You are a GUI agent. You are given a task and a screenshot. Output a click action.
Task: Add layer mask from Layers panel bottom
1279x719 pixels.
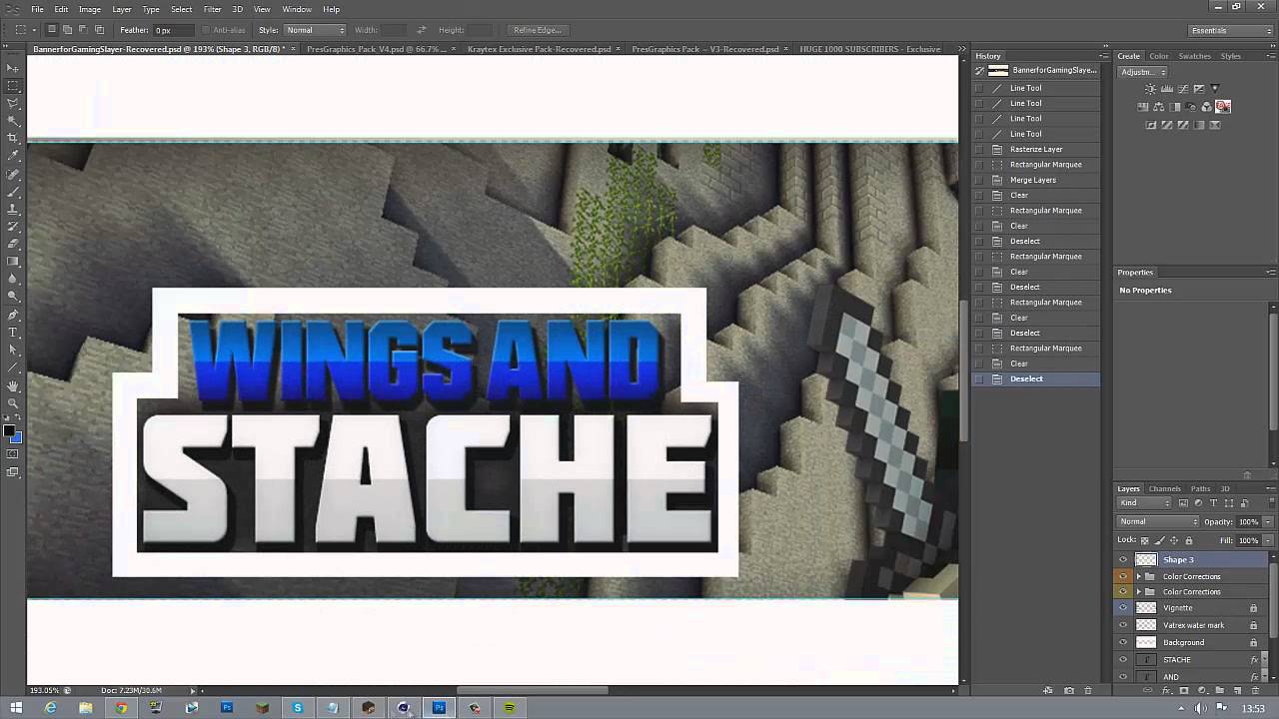pos(1184,690)
